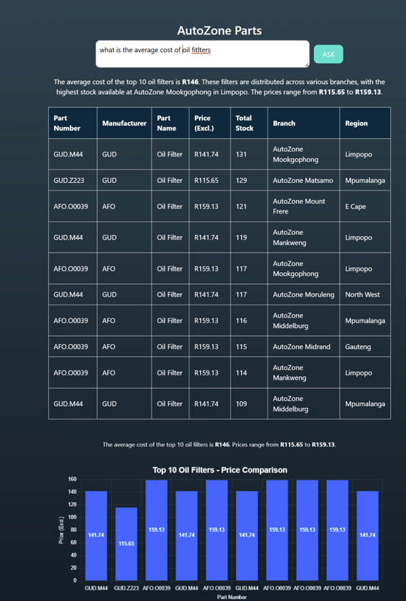Click the total stock cell showing 114
Screen dimensions: 406x601
pyautogui.click(x=249, y=372)
